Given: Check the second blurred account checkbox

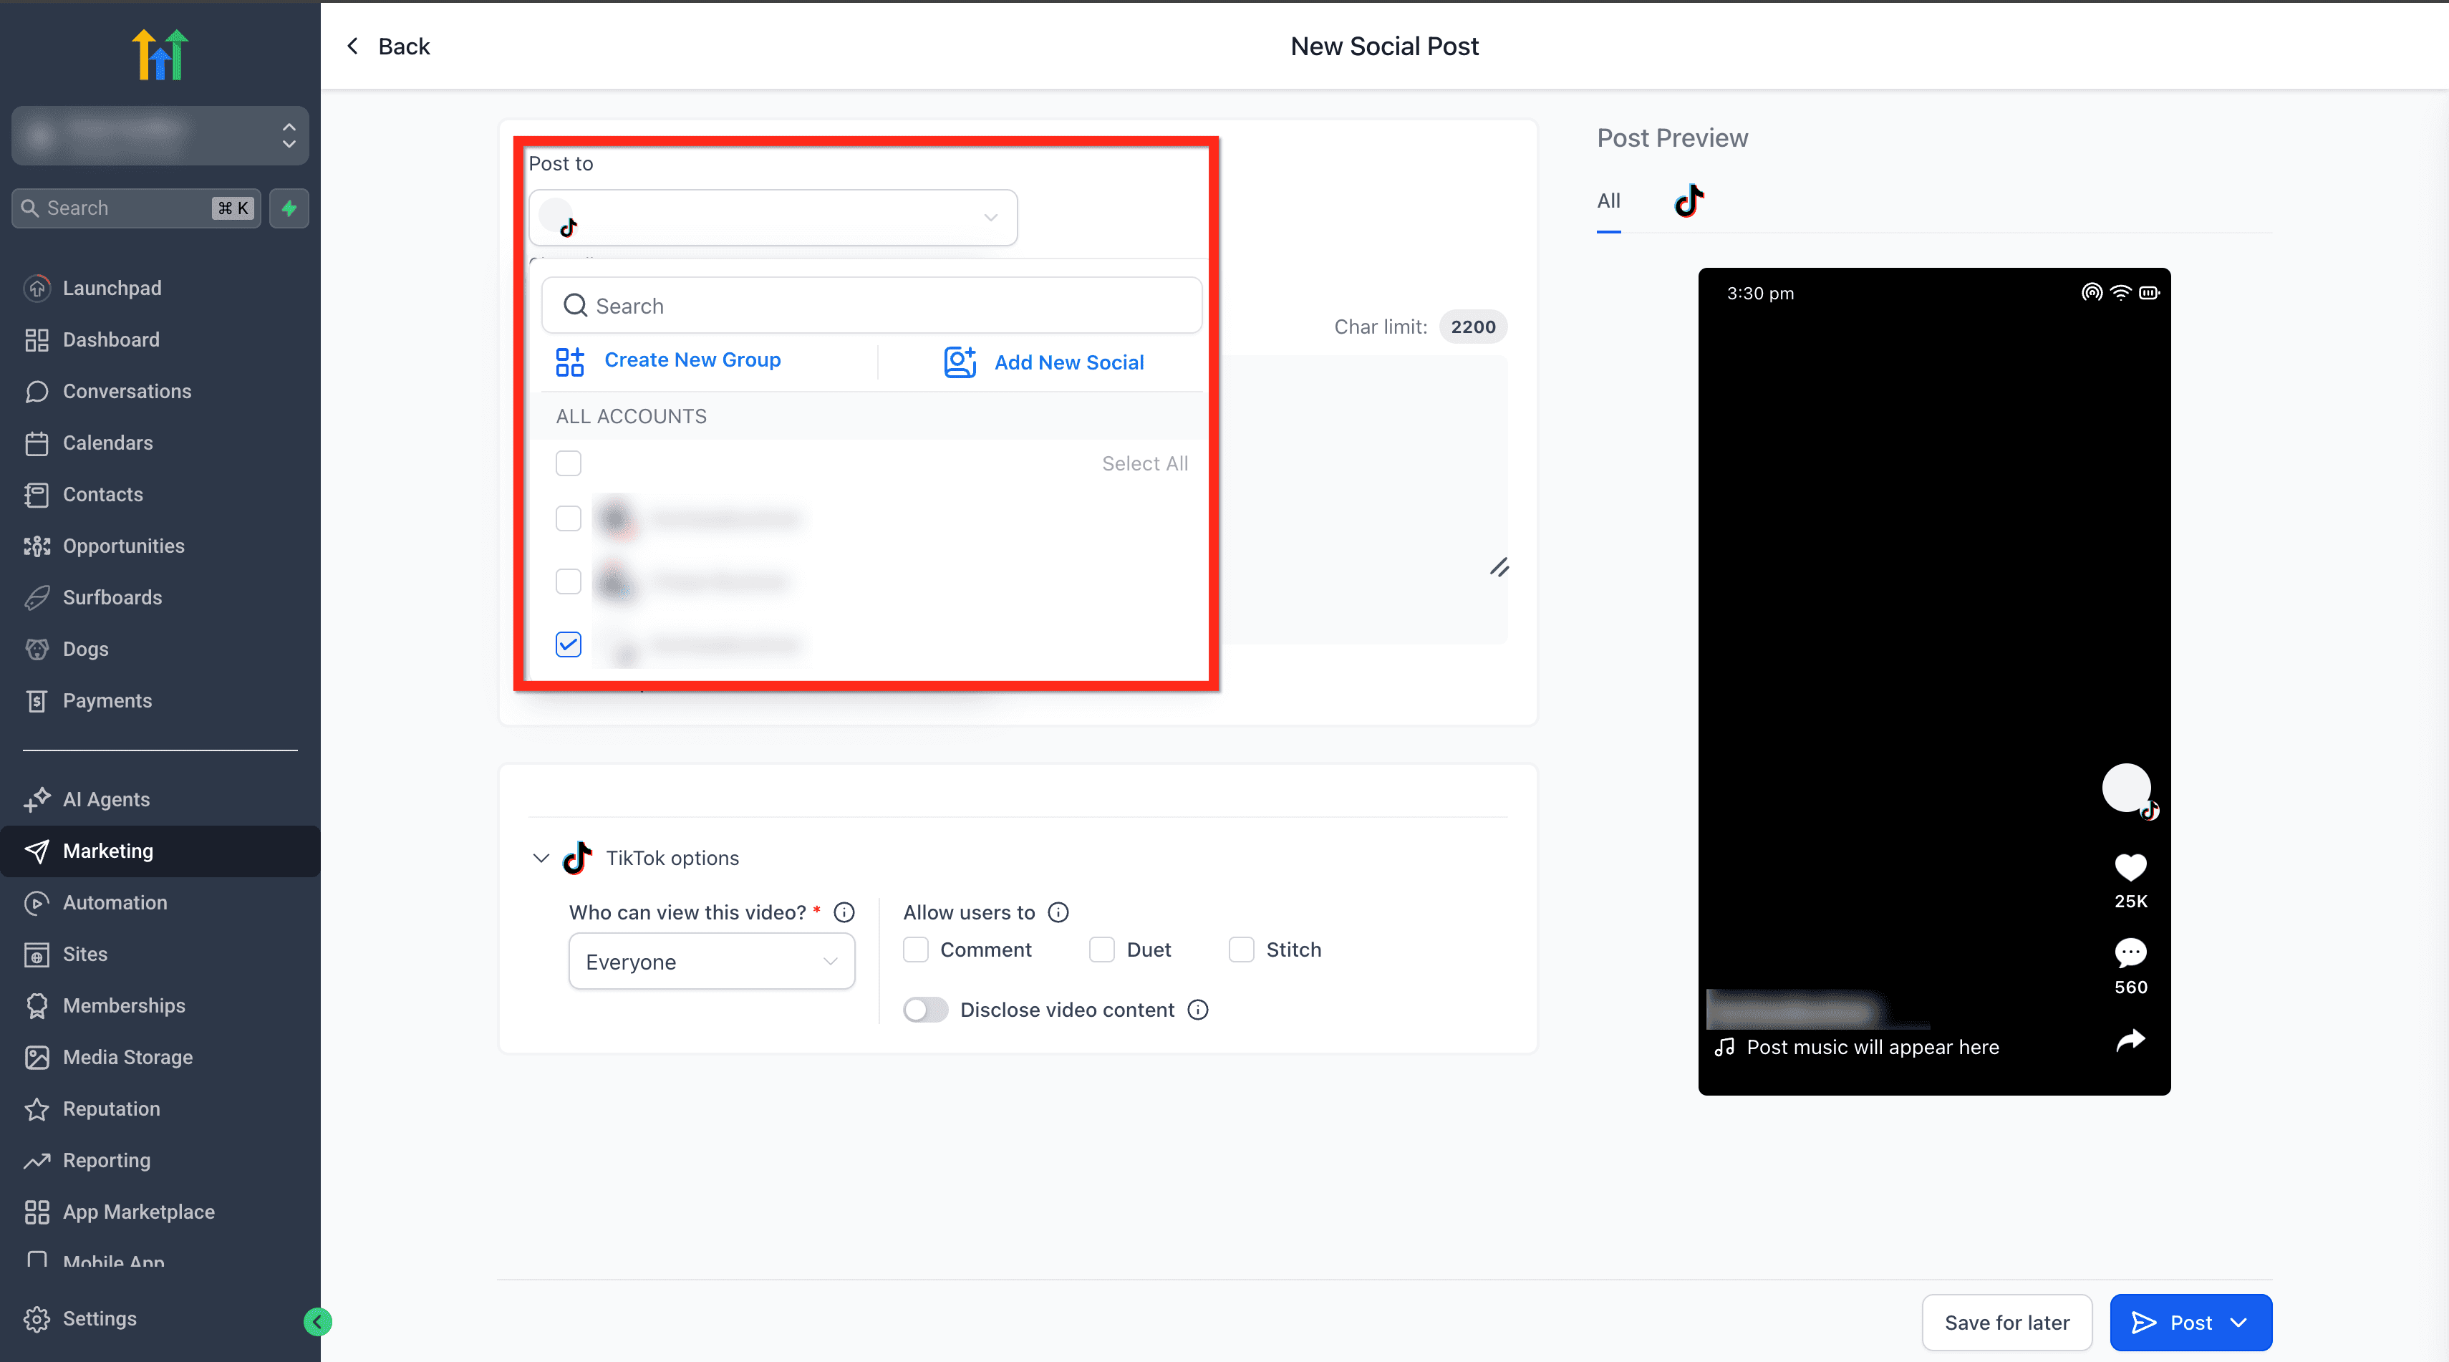Looking at the screenshot, I should (569, 581).
